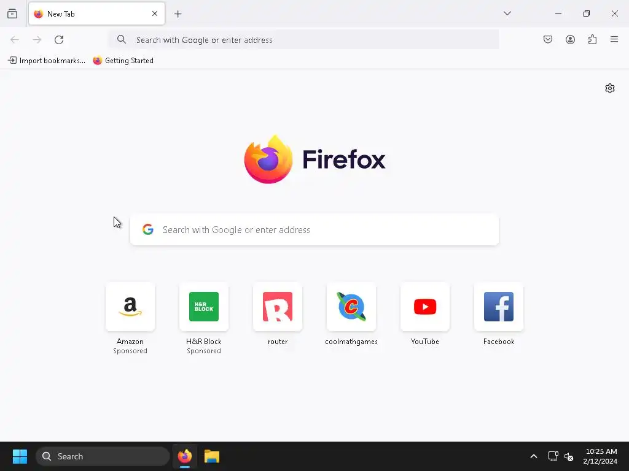Go forward one page
This screenshot has width=629, height=471.
(x=37, y=40)
